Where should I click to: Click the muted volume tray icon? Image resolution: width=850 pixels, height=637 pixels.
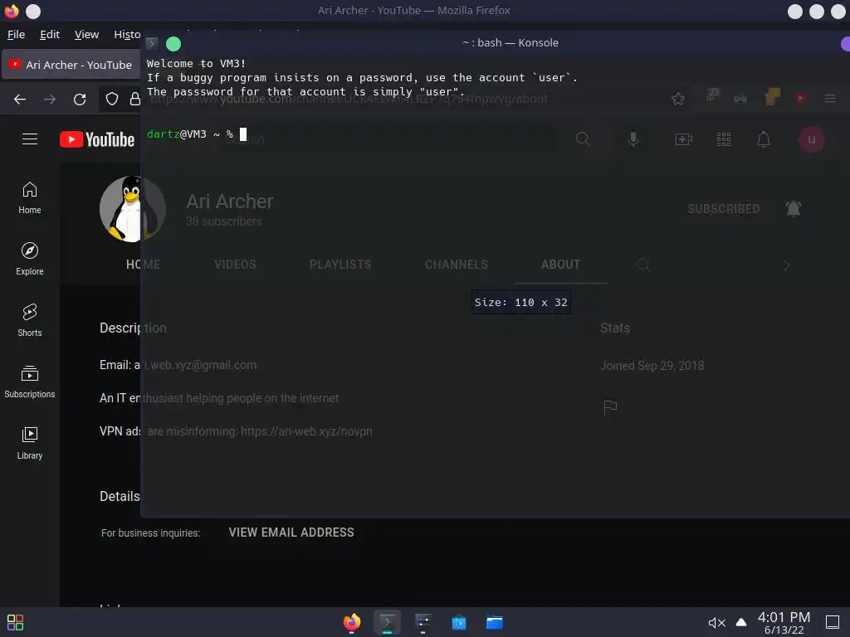[x=716, y=623]
